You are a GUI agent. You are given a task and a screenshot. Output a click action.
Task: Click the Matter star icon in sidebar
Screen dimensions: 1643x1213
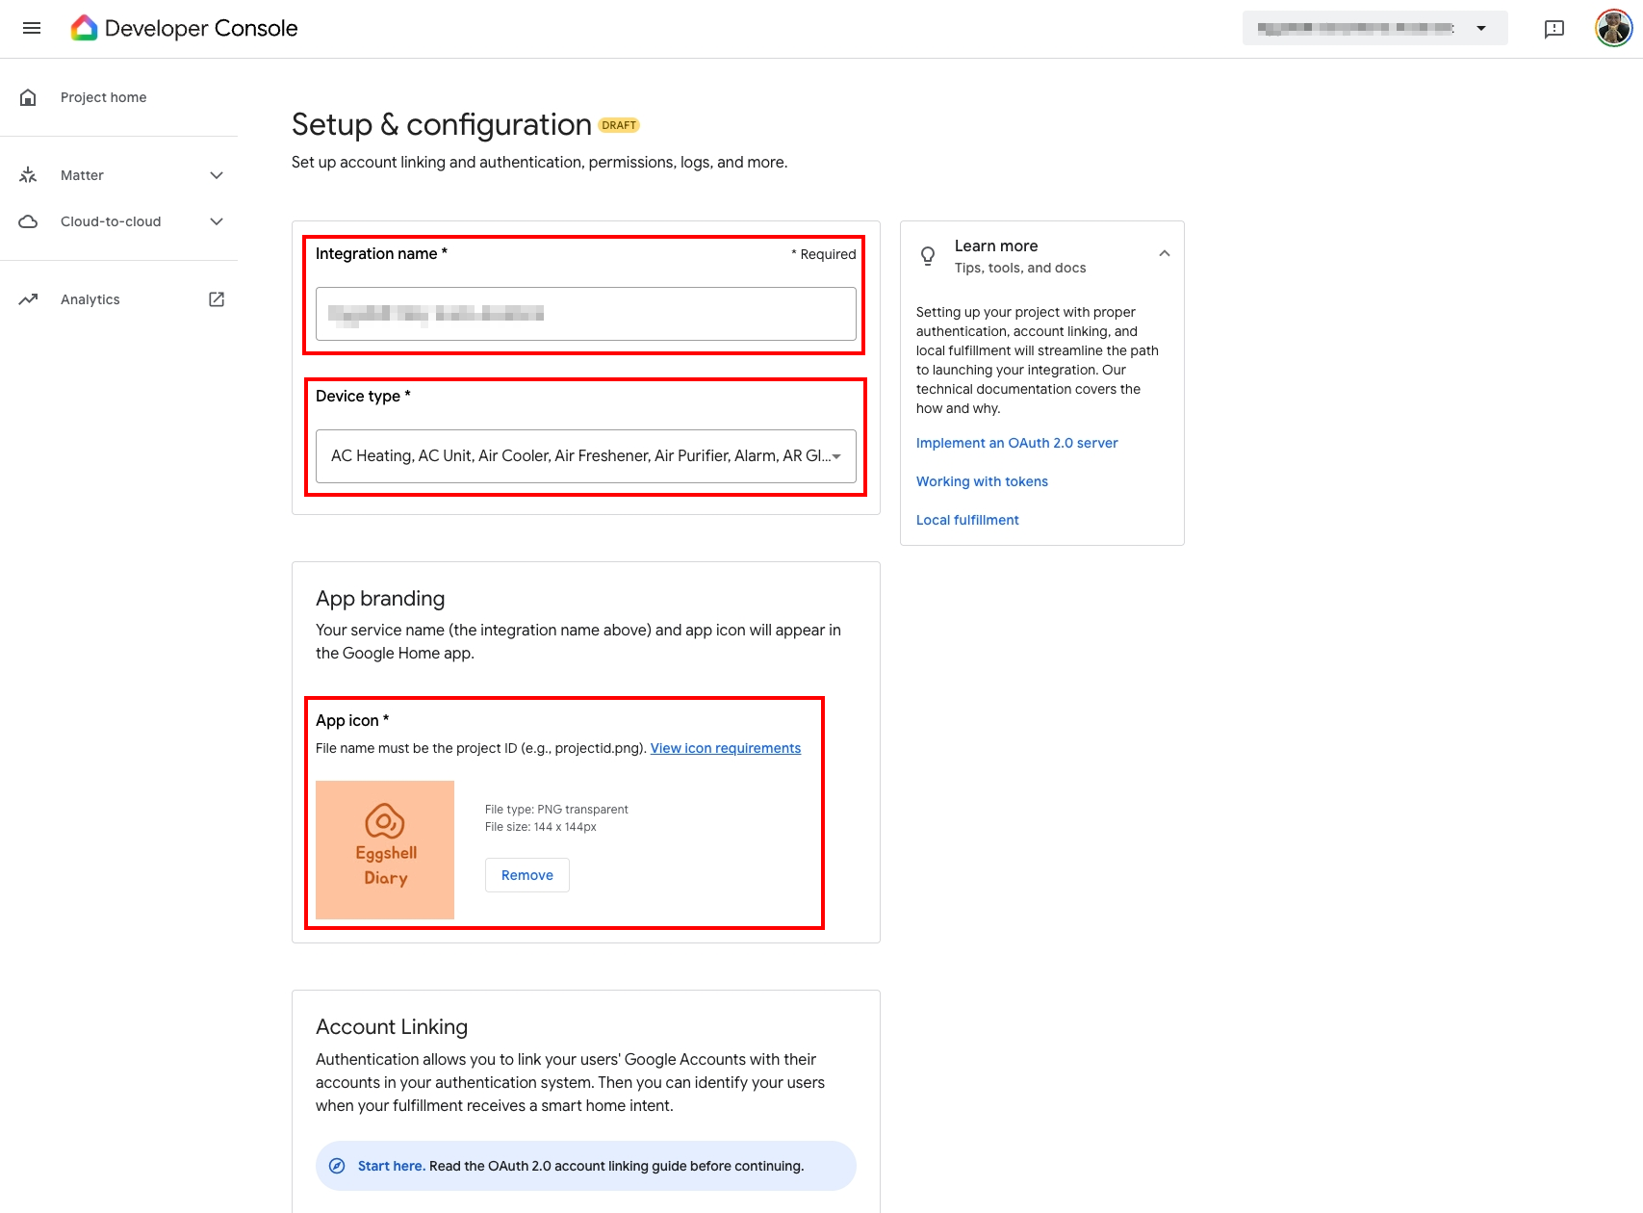click(x=28, y=175)
